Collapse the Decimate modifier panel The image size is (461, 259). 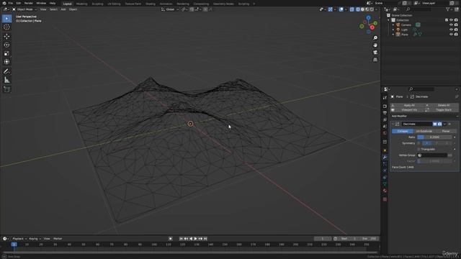(393, 124)
